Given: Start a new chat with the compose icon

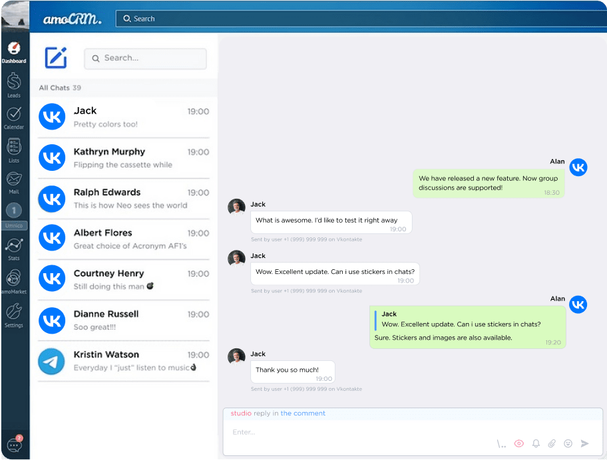Looking at the screenshot, I should [x=56, y=58].
